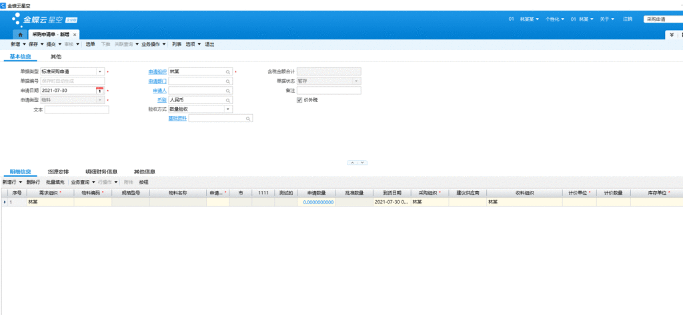Select the 明细信息 tab
Image resolution: width=683 pixels, height=315 pixels.
pos(21,172)
